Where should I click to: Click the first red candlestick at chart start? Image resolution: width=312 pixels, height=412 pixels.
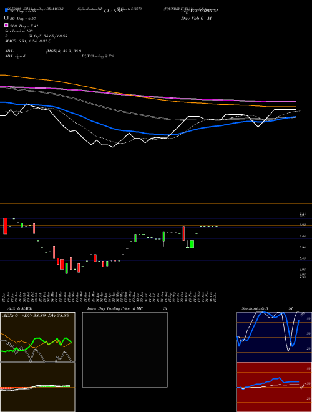tap(5, 226)
